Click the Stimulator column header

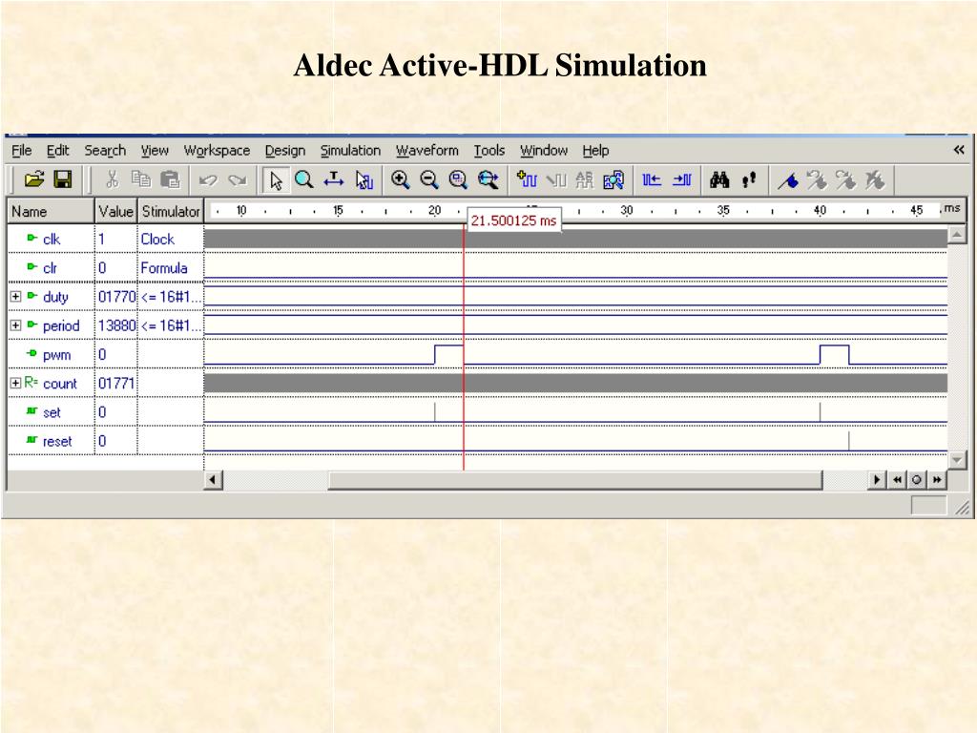[x=170, y=211]
